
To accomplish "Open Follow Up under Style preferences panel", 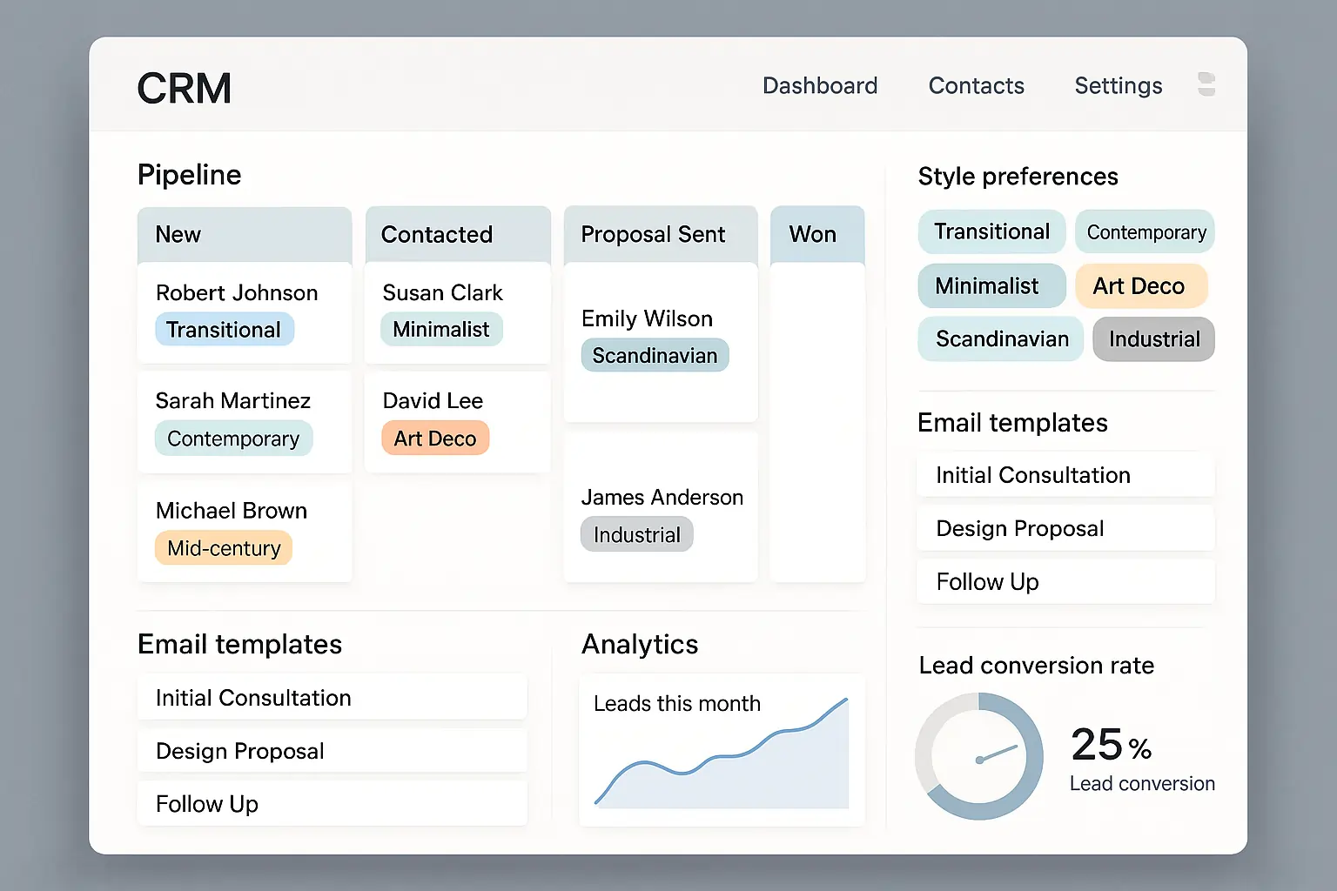I will pyautogui.click(x=1065, y=581).
